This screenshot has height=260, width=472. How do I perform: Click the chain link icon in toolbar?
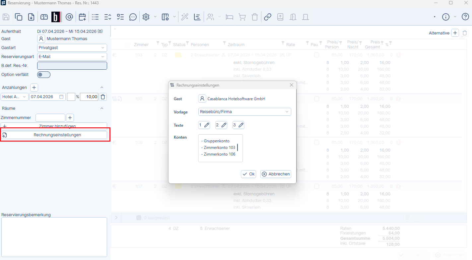(267, 17)
